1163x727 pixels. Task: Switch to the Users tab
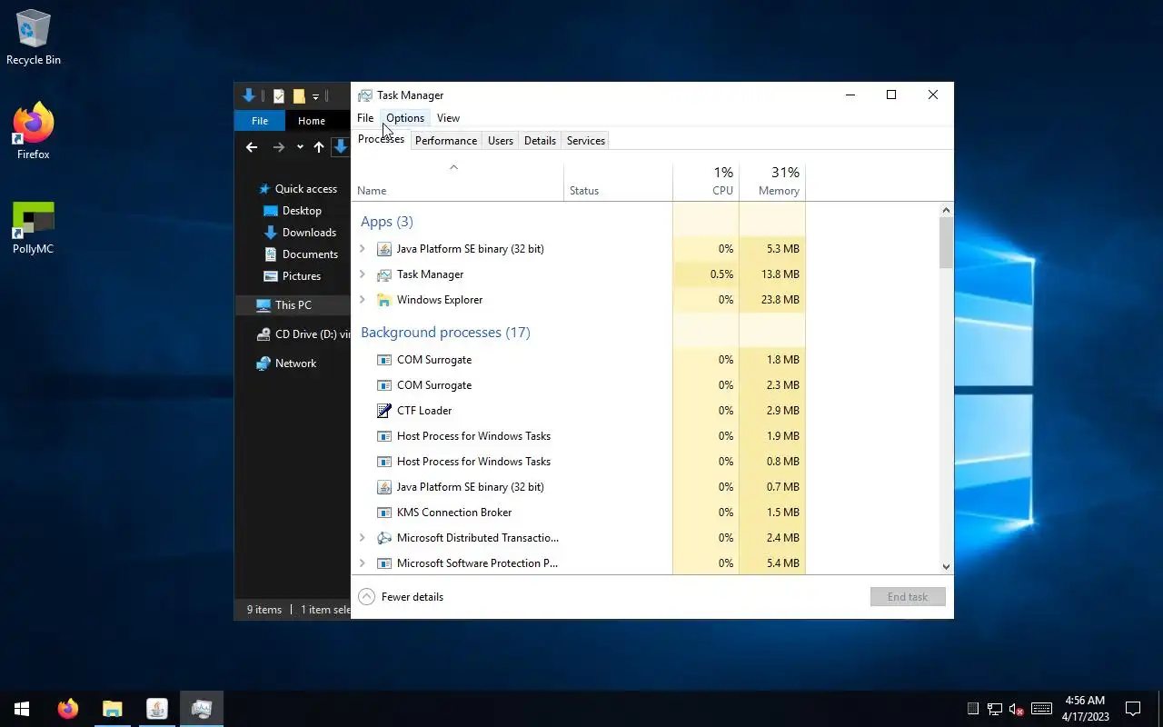tap(501, 141)
